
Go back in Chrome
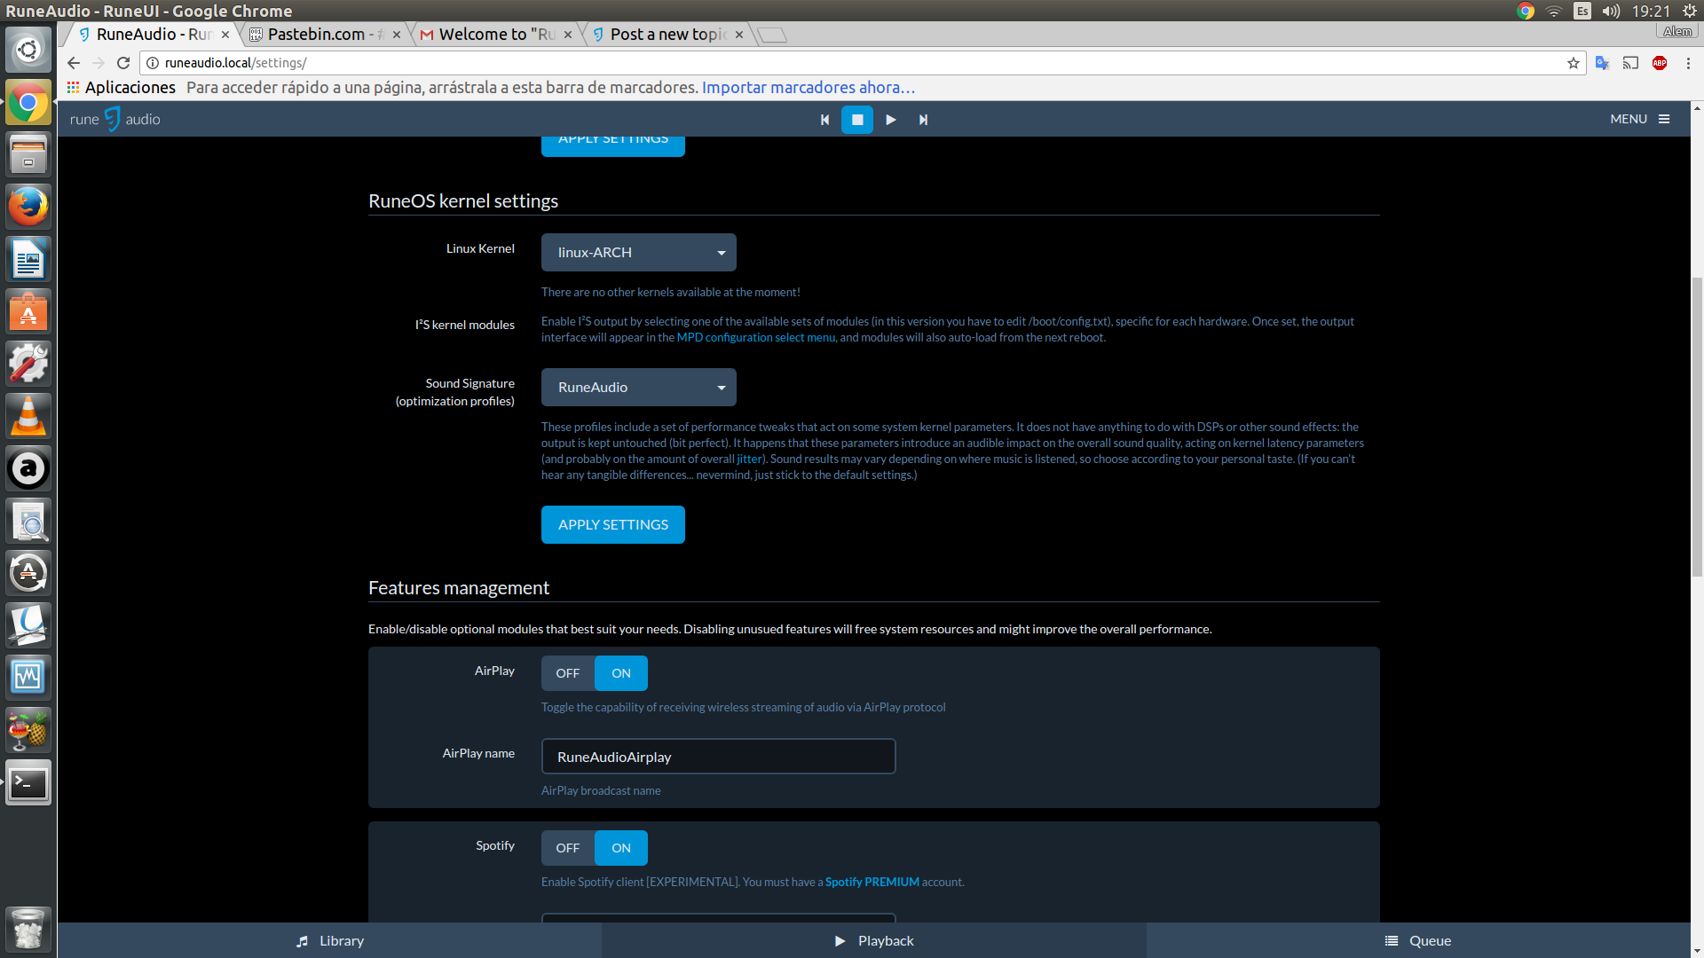74,63
